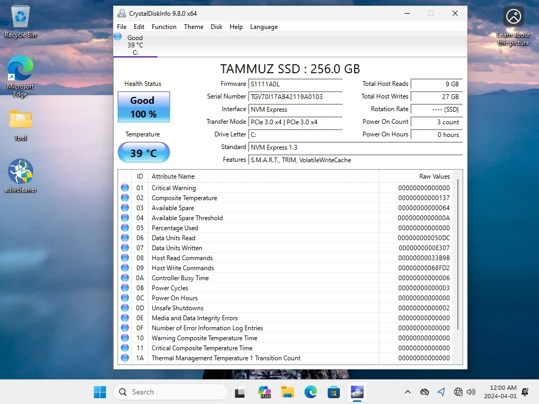Open the Microsoft Store taskbar icon

click(334, 392)
